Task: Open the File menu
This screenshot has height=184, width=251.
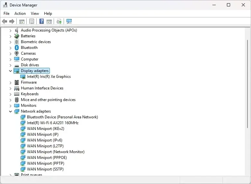Action: (x=6, y=14)
